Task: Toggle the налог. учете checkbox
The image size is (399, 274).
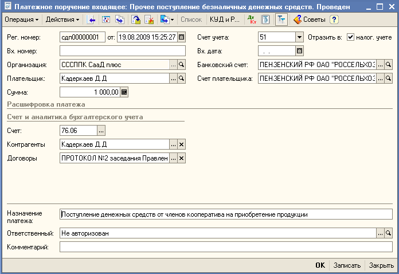Action: coord(351,37)
